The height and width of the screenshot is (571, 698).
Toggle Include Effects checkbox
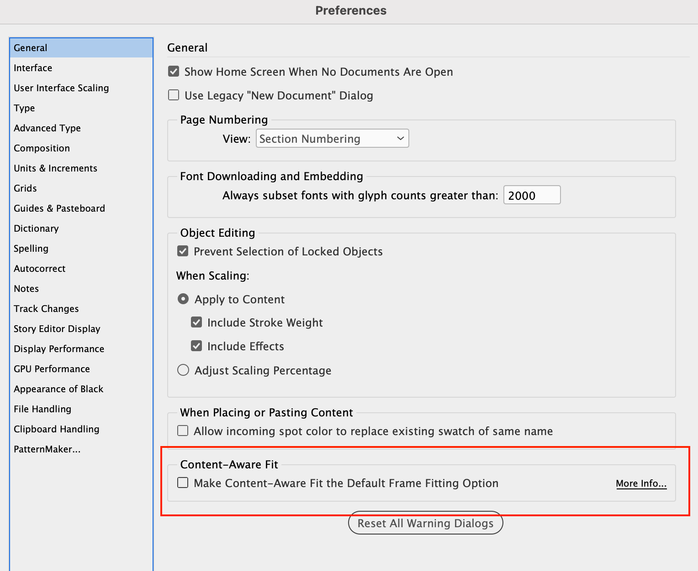coord(196,346)
